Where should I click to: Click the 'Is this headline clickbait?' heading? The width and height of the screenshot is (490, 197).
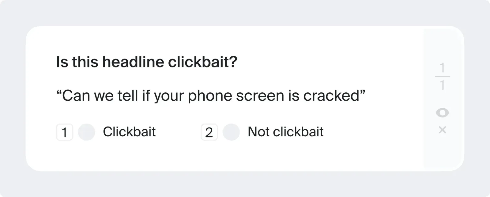pyautogui.click(x=147, y=62)
